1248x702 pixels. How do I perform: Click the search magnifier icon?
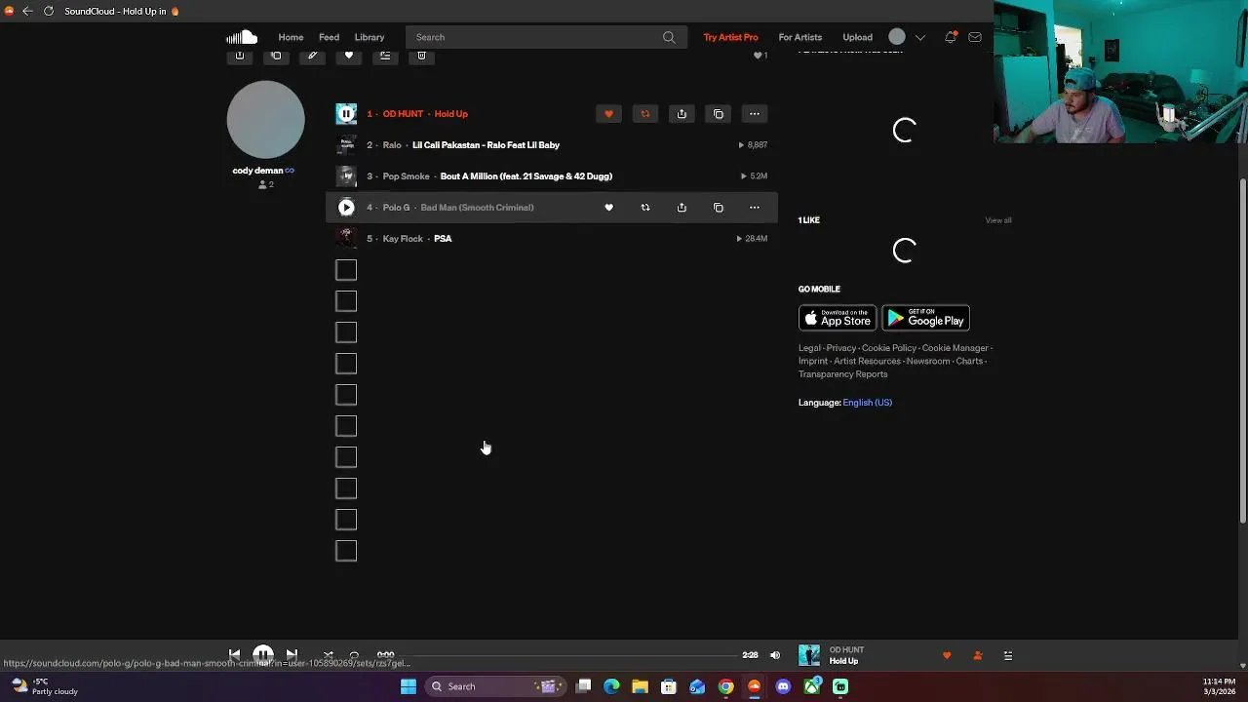coord(669,37)
